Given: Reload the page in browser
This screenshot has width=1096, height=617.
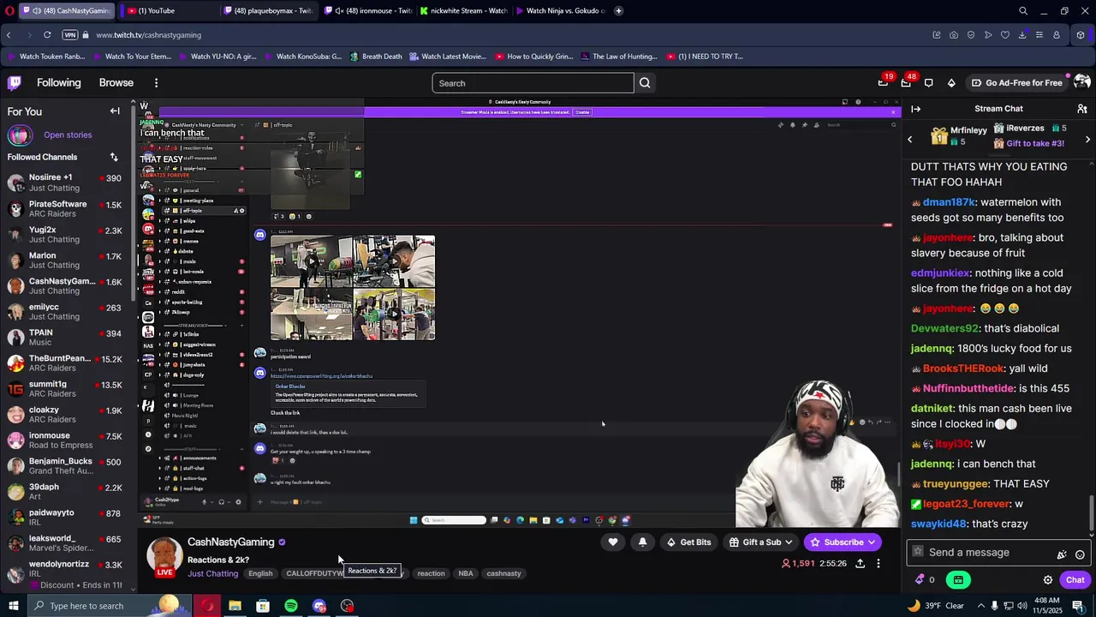Looking at the screenshot, I should tap(47, 35).
